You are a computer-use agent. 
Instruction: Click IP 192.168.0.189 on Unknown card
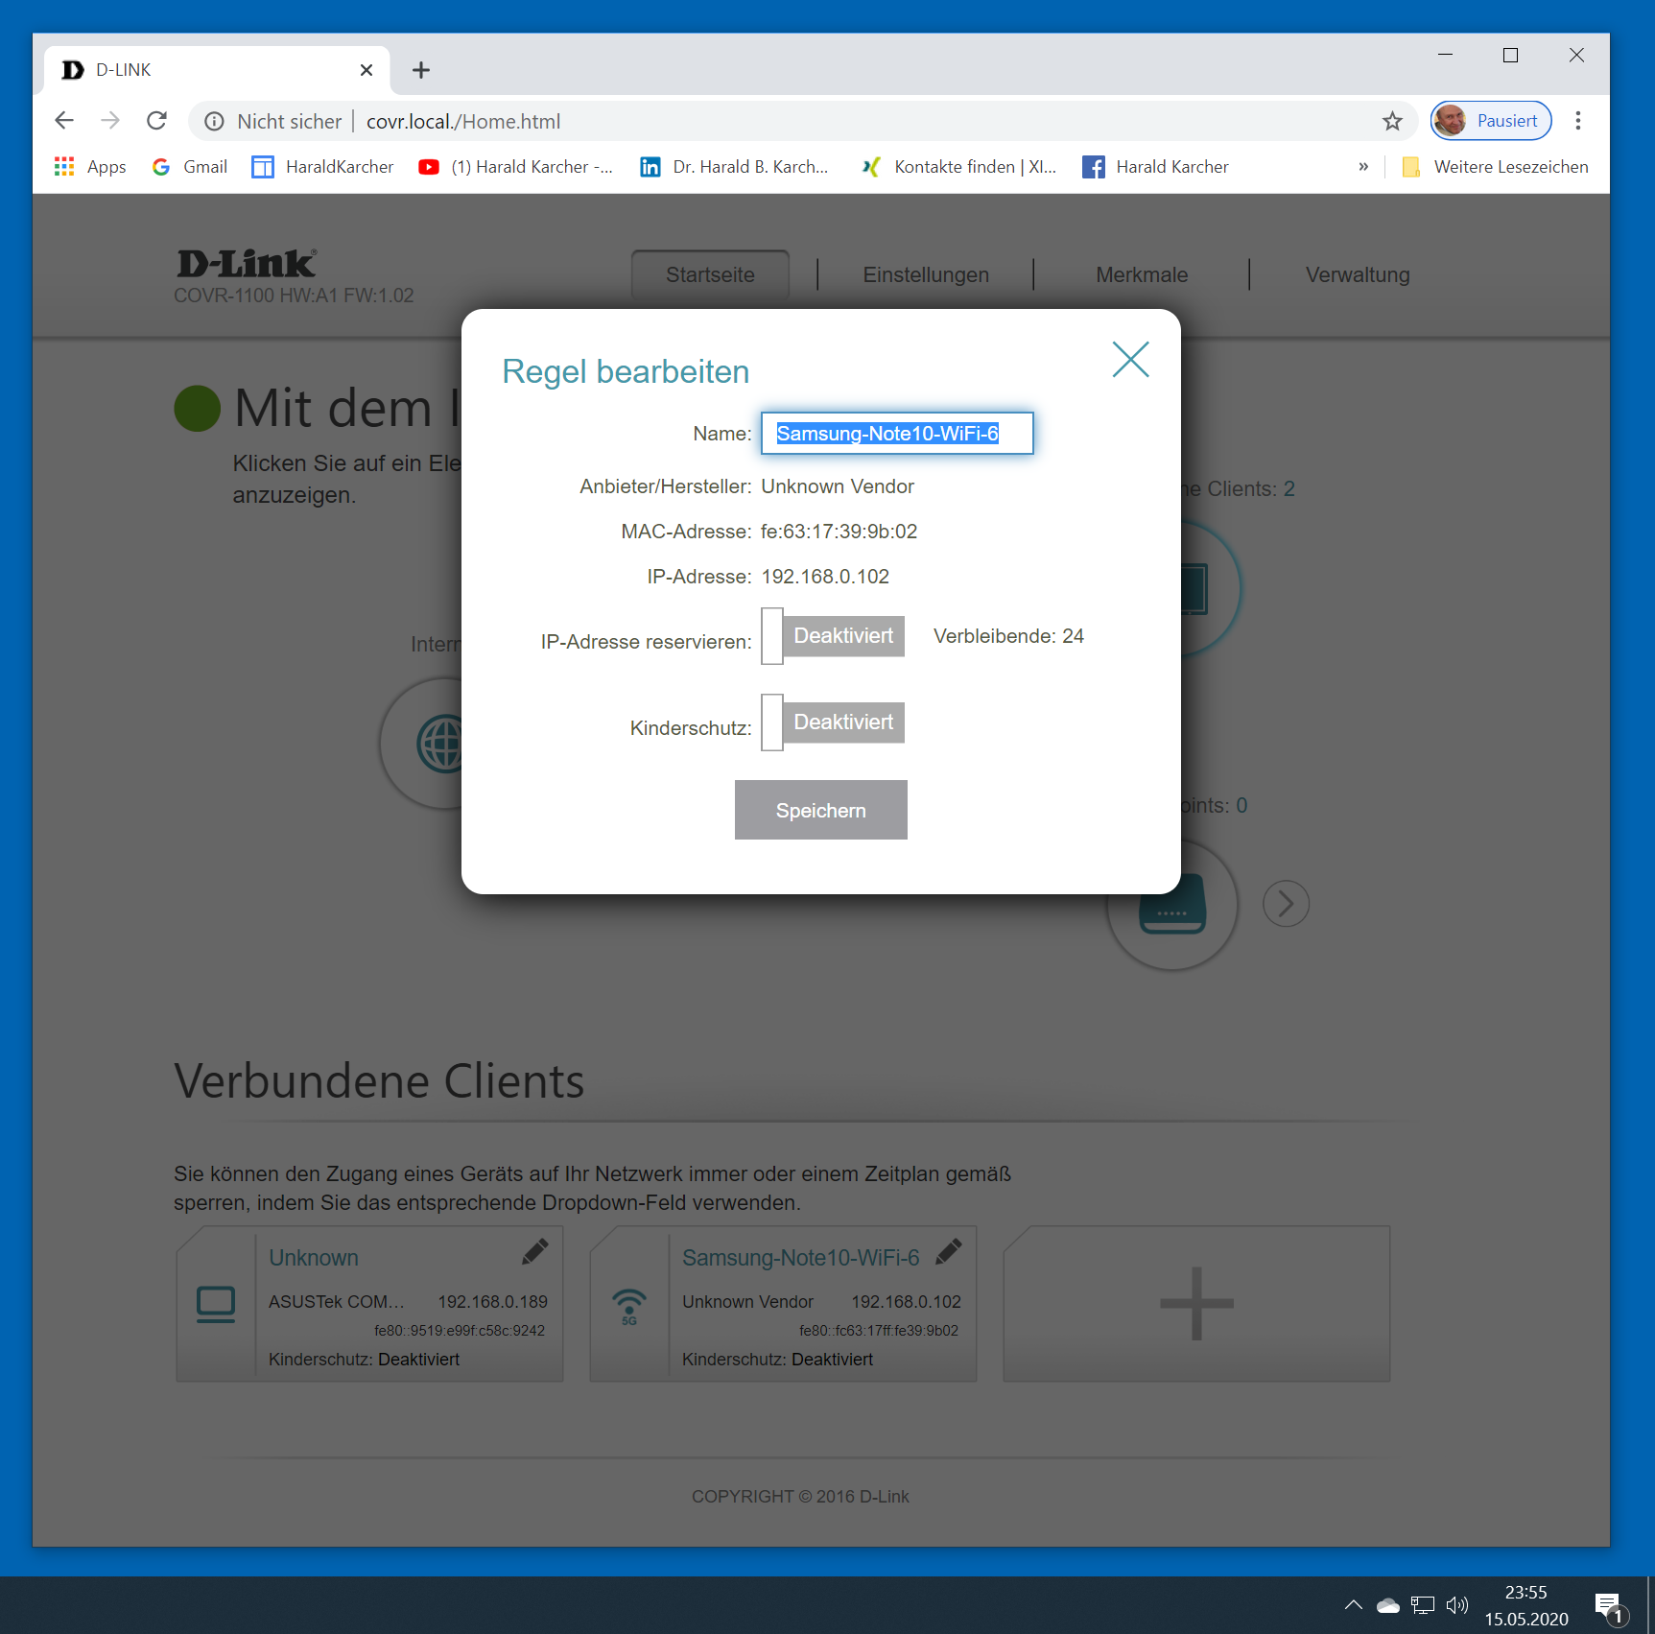point(493,1302)
